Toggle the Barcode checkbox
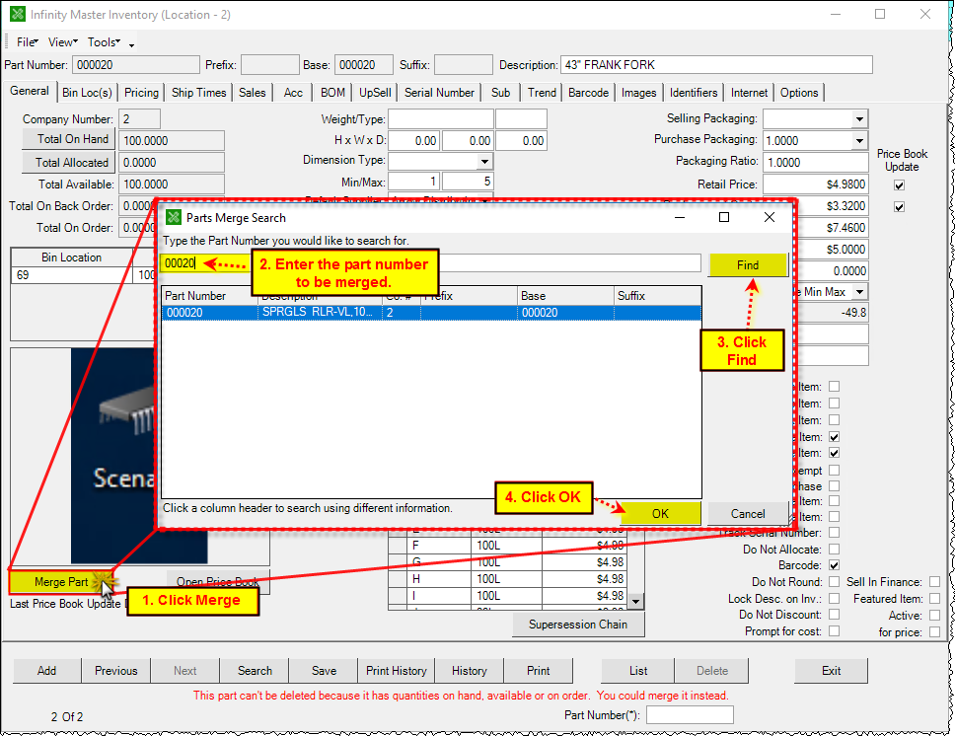 point(834,565)
